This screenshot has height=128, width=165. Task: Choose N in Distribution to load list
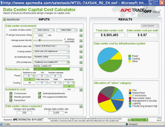pyautogui.click(x=29, y=80)
